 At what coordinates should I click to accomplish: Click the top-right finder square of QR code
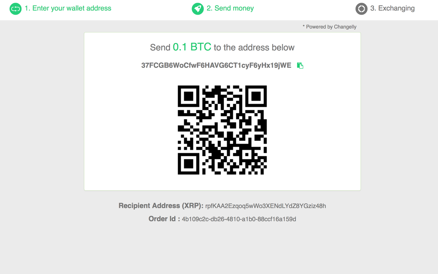tap(256, 96)
